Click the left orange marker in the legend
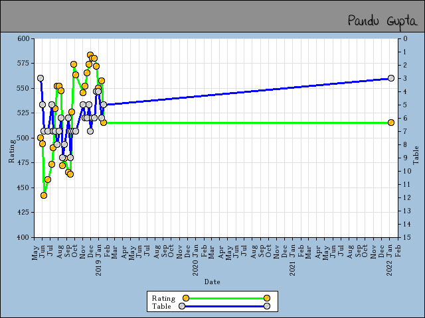425x318 pixels. (x=186, y=298)
